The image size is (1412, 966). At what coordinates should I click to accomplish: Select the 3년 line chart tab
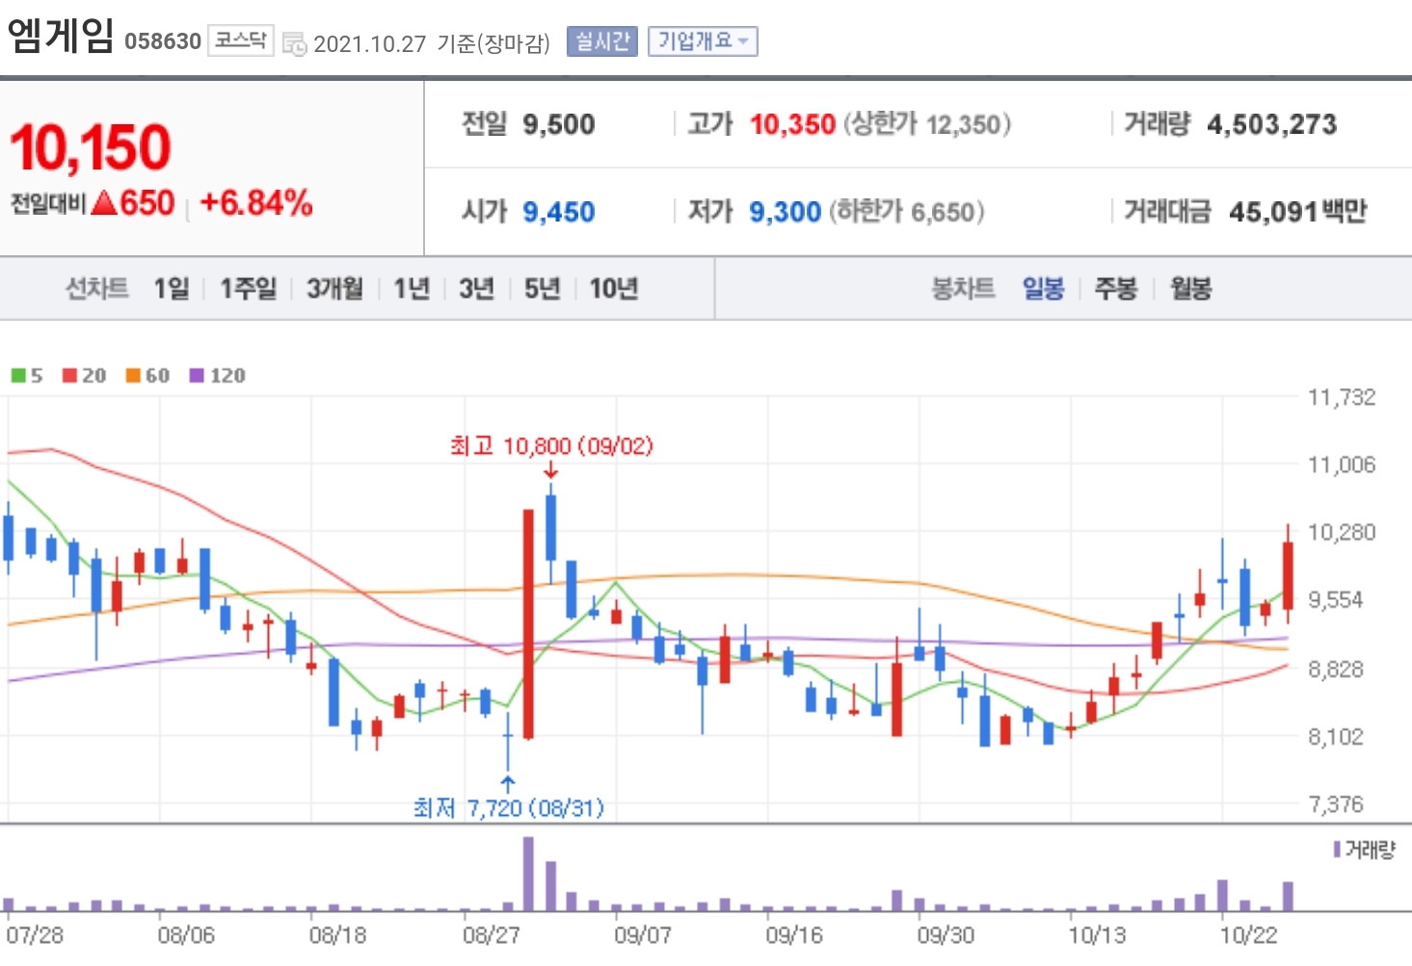(x=476, y=288)
